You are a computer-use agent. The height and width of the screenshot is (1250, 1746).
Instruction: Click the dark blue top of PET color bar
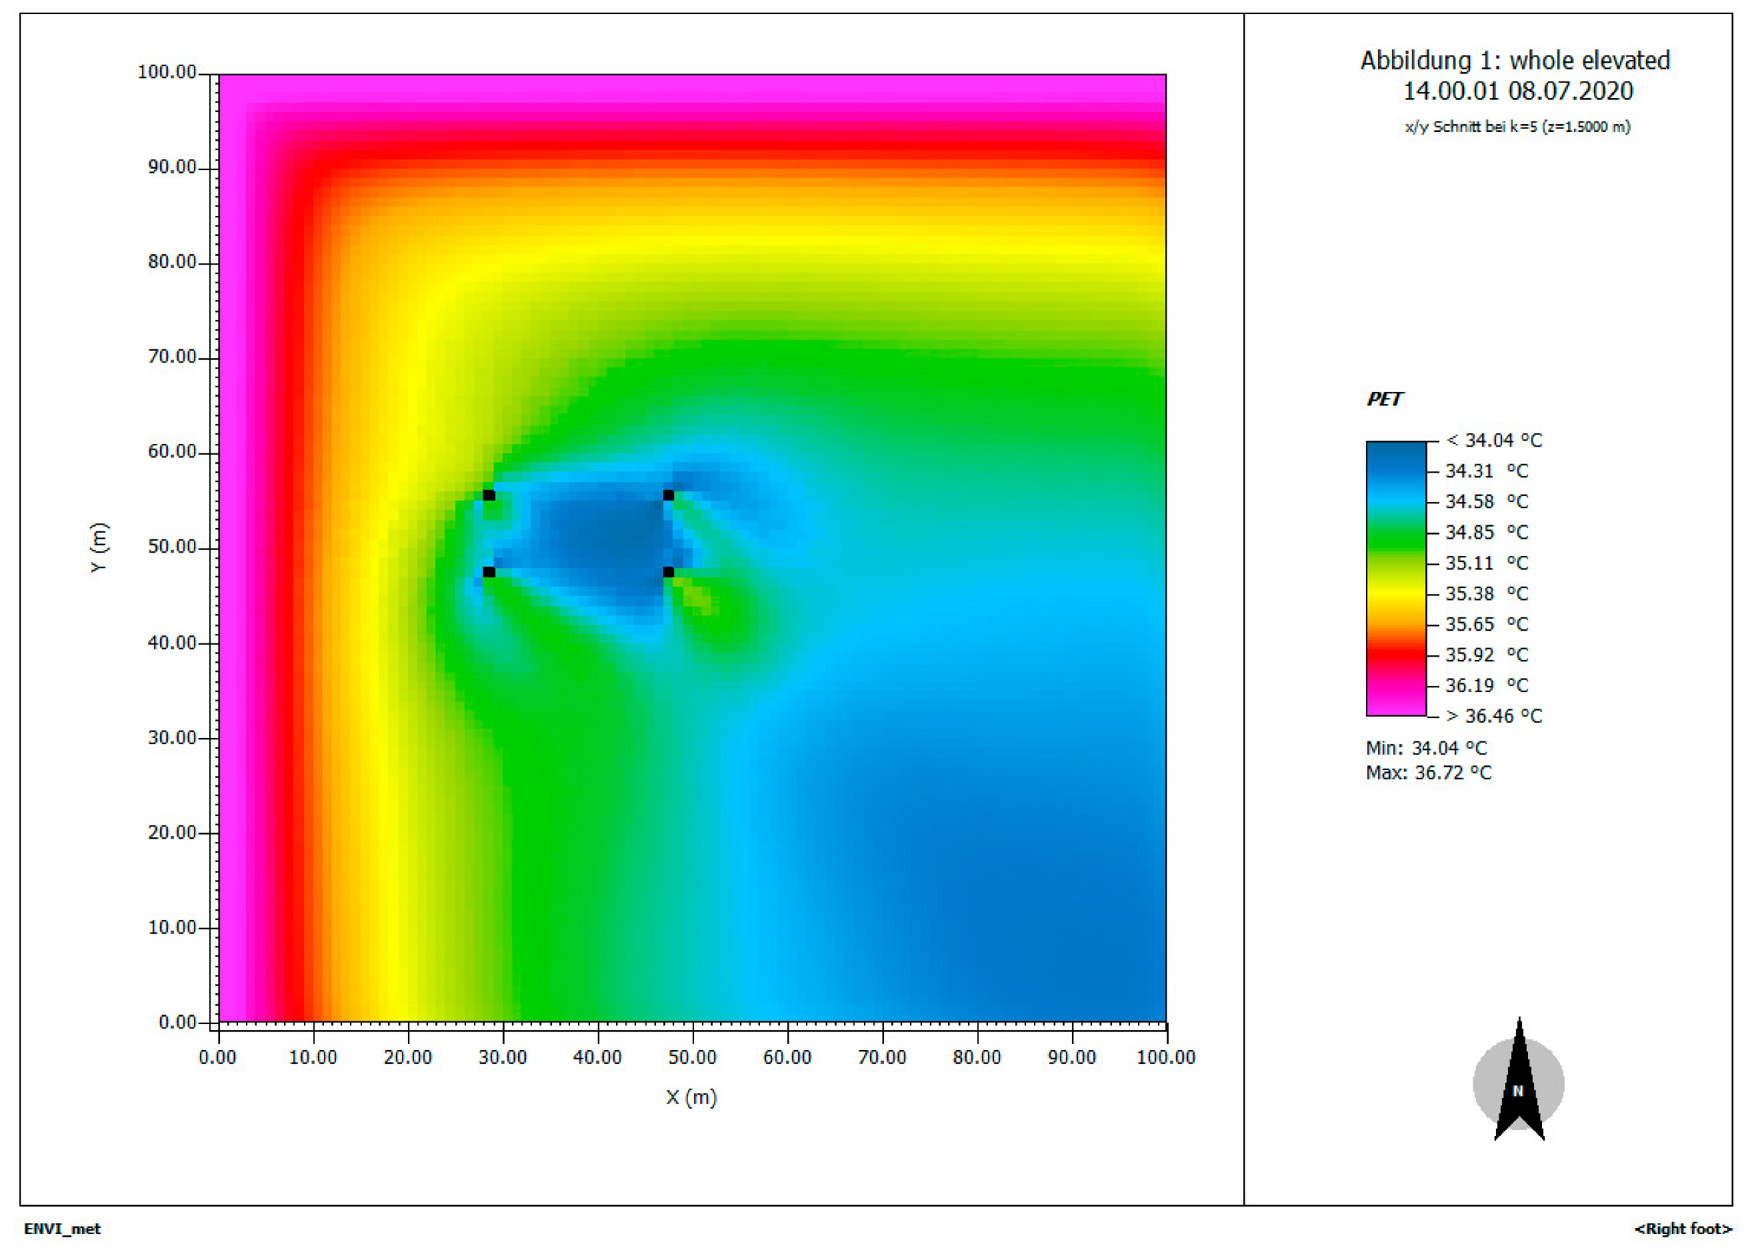(x=1395, y=455)
